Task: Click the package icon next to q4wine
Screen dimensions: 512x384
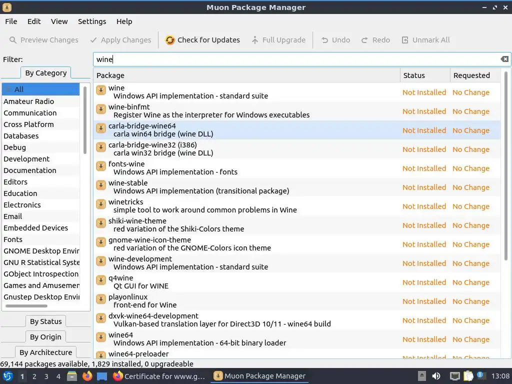Action: click(x=101, y=280)
